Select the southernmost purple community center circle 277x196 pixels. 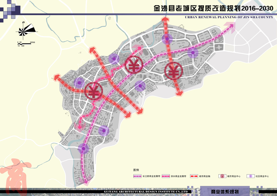click(x=83, y=149)
